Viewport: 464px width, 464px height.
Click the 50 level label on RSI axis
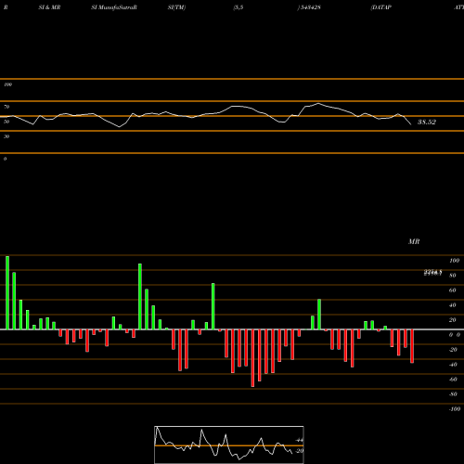(6, 122)
